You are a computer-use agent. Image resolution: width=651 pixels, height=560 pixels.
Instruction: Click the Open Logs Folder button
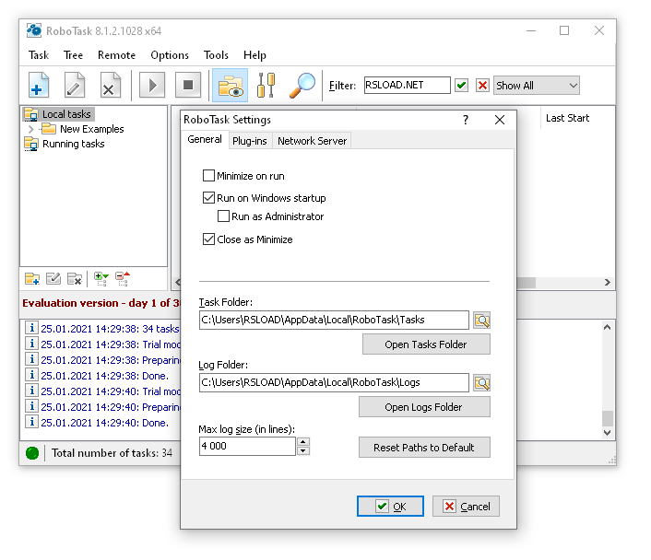[x=424, y=407]
